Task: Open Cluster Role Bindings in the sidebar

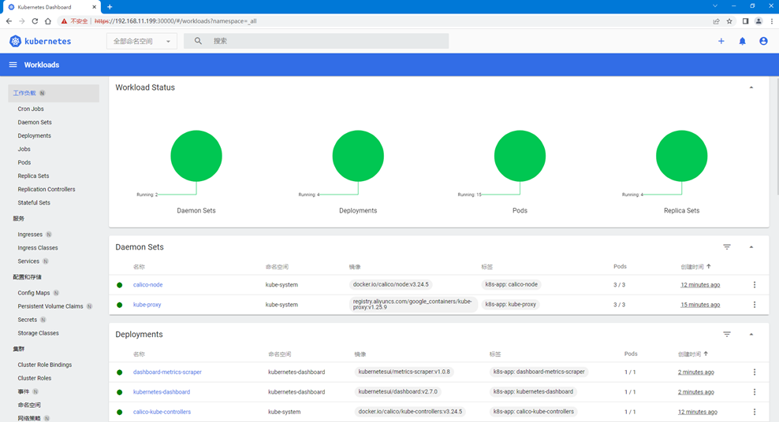Action: (x=45, y=365)
